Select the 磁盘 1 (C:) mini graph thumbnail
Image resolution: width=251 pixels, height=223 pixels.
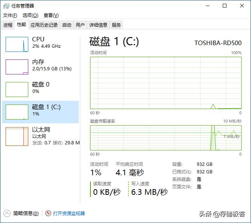click(17, 112)
